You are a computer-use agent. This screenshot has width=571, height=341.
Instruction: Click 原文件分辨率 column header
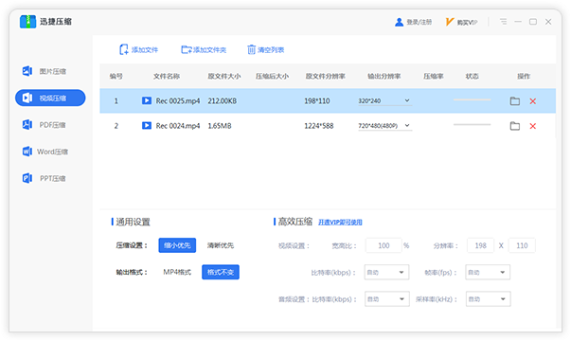pos(325,76)
